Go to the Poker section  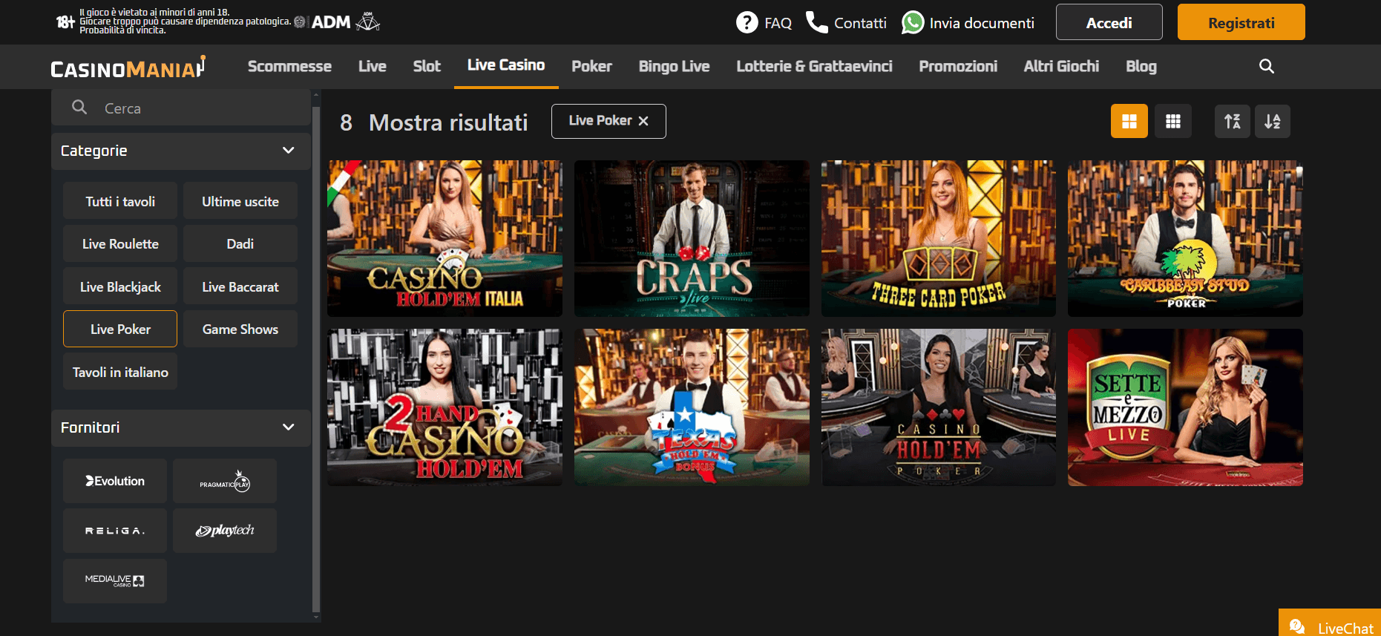591,66
